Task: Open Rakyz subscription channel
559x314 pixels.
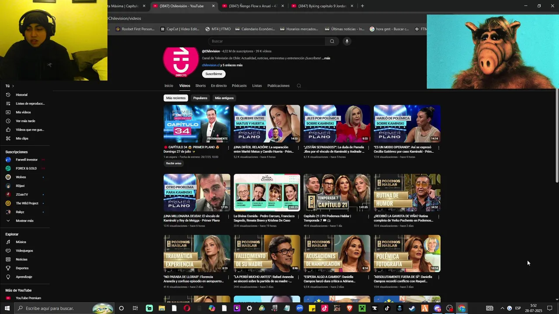Action: coord(20,212)
